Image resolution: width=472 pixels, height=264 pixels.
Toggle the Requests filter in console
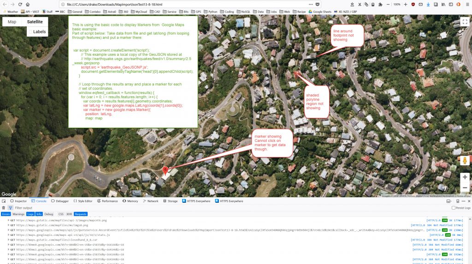[81, 214]
